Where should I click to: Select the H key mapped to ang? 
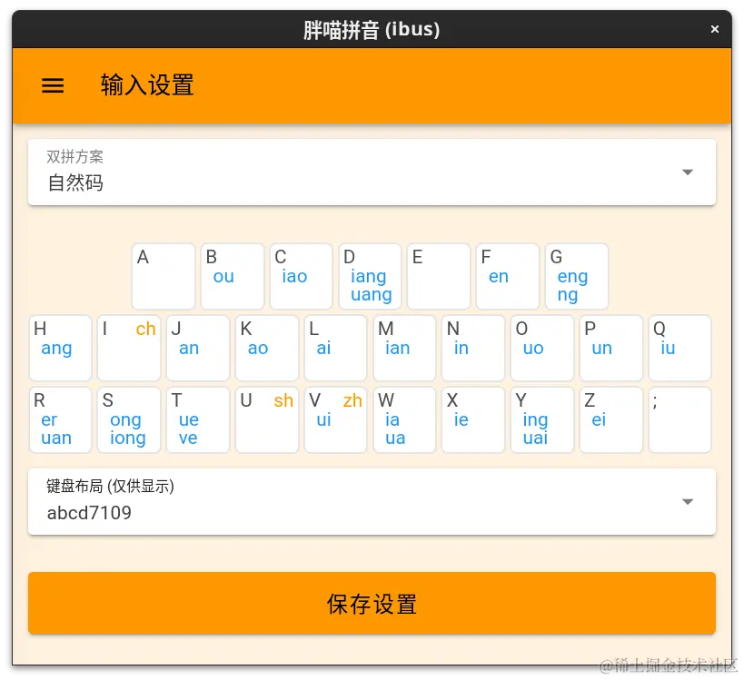[60, 348]
